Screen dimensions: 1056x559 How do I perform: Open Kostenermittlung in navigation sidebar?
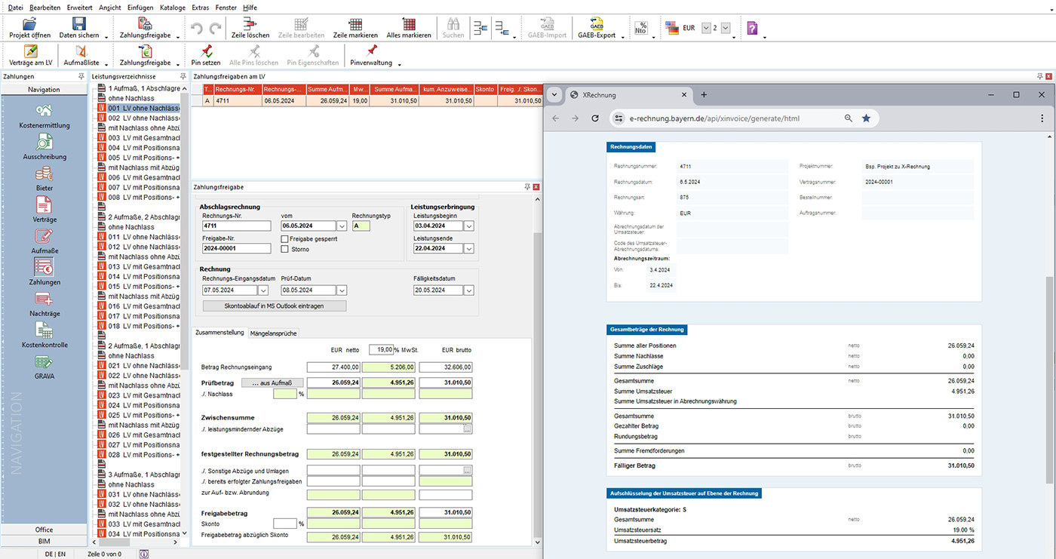click(44, 112)
